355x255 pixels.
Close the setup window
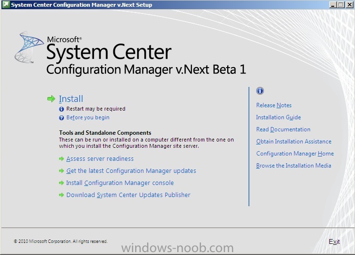(x=349, y=4)
